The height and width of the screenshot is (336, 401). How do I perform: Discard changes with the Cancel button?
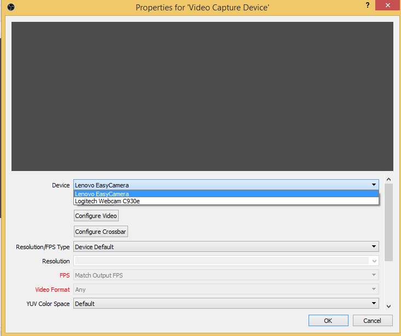(373, 321)
